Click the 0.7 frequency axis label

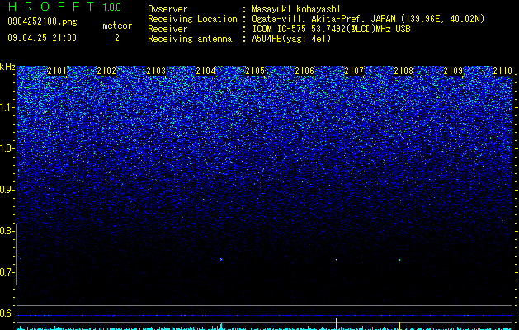pos(7,272)
